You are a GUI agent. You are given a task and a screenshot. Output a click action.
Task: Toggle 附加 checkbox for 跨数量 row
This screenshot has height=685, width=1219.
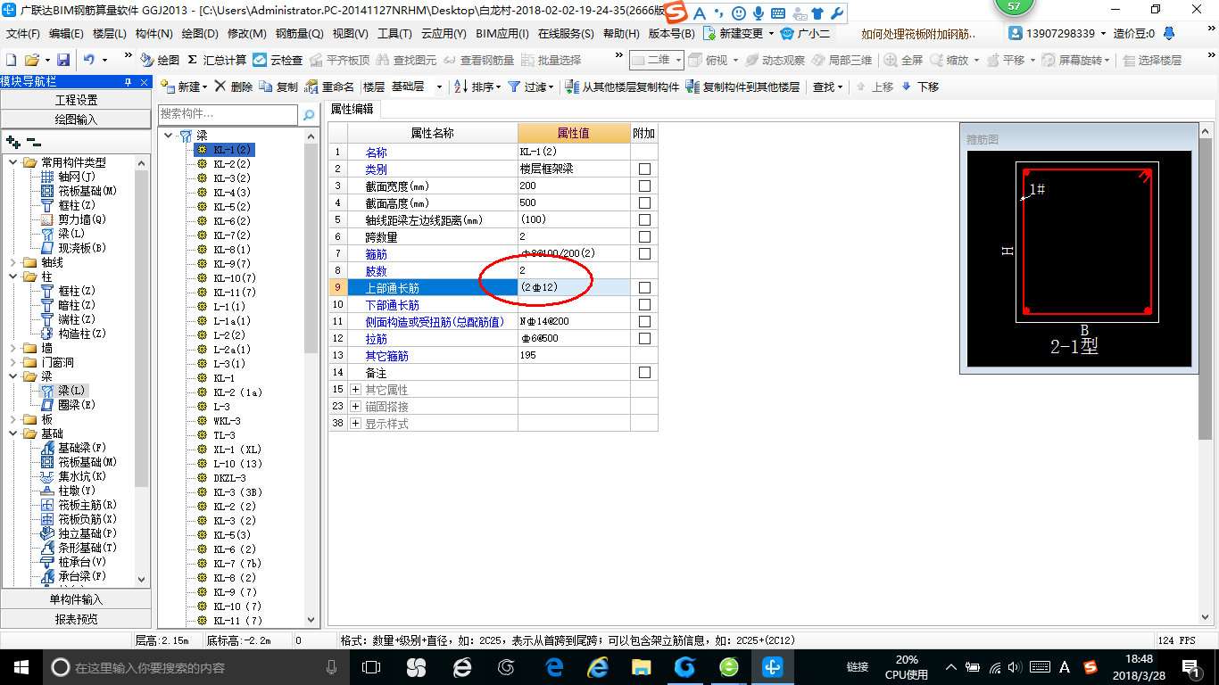coord(644,236)
